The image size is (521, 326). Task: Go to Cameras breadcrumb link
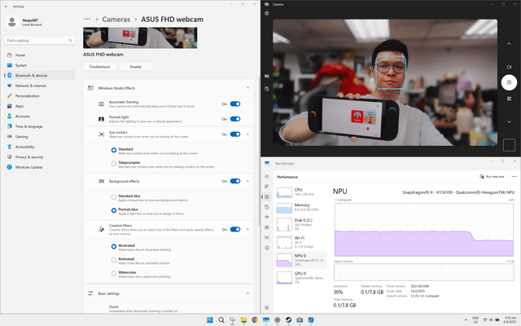coord(116,20)
